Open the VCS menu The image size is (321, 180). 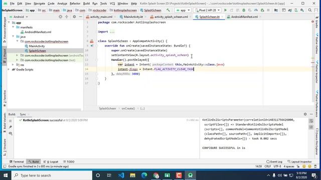[x=112, y=3]
